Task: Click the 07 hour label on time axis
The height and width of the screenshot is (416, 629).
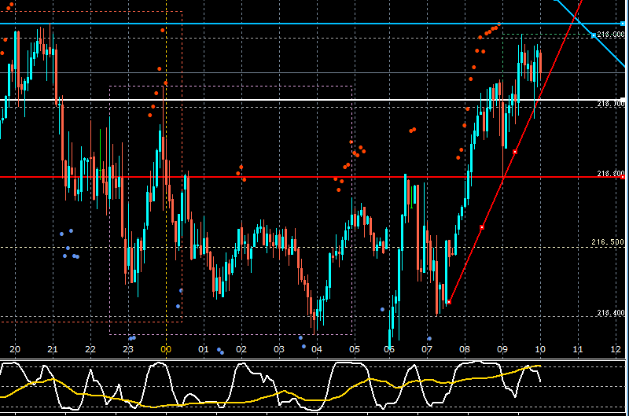Action: [x=427, y=349]
